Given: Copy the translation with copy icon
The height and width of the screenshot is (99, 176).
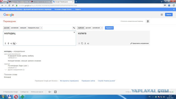Looking at the screenshot, I should tap(82, 43).
